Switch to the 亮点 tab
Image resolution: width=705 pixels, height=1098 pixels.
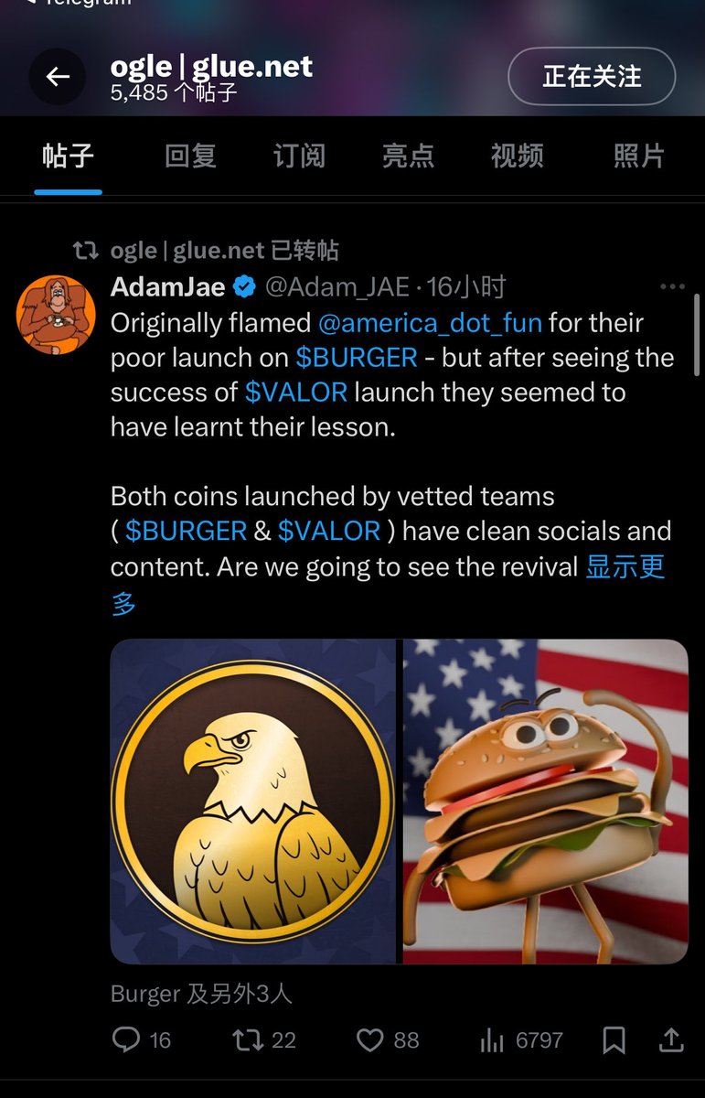pyautogui.click(x=408, y=156)
